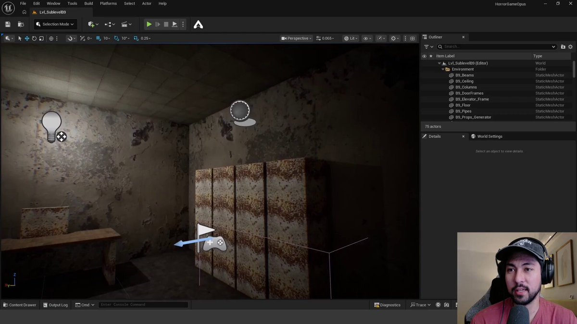Open rotation snap 10° dropdown
577x324 pixels.
125,38
